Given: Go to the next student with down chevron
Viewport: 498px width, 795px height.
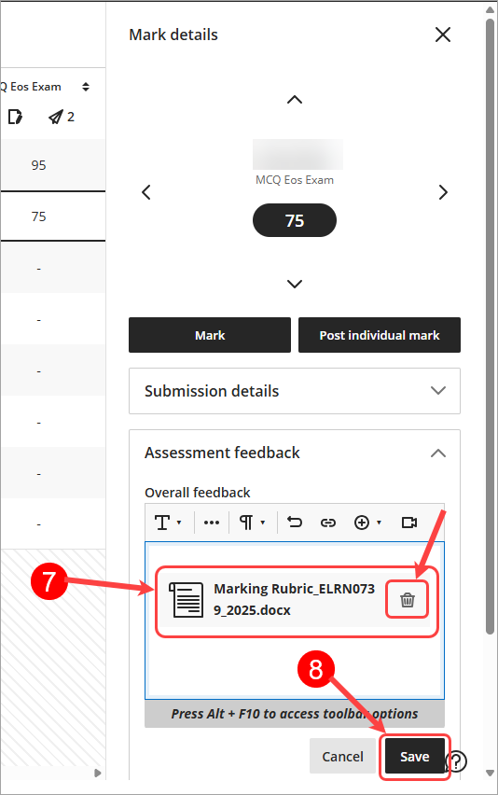Looking at the screenshot, I should point(295,284).
